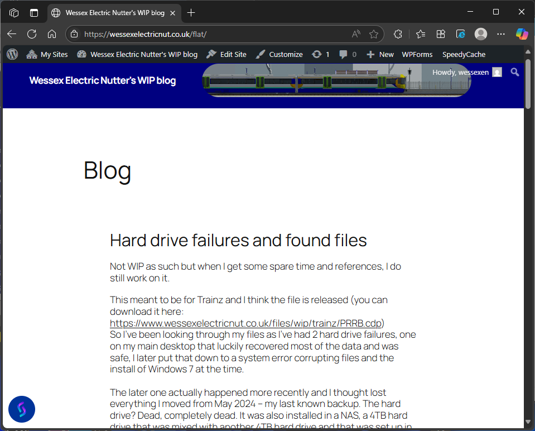The width and height of the screenshot is (535, 431).
Task: Click the scrollbar down arrow
Action: click(x=528, y=422)
